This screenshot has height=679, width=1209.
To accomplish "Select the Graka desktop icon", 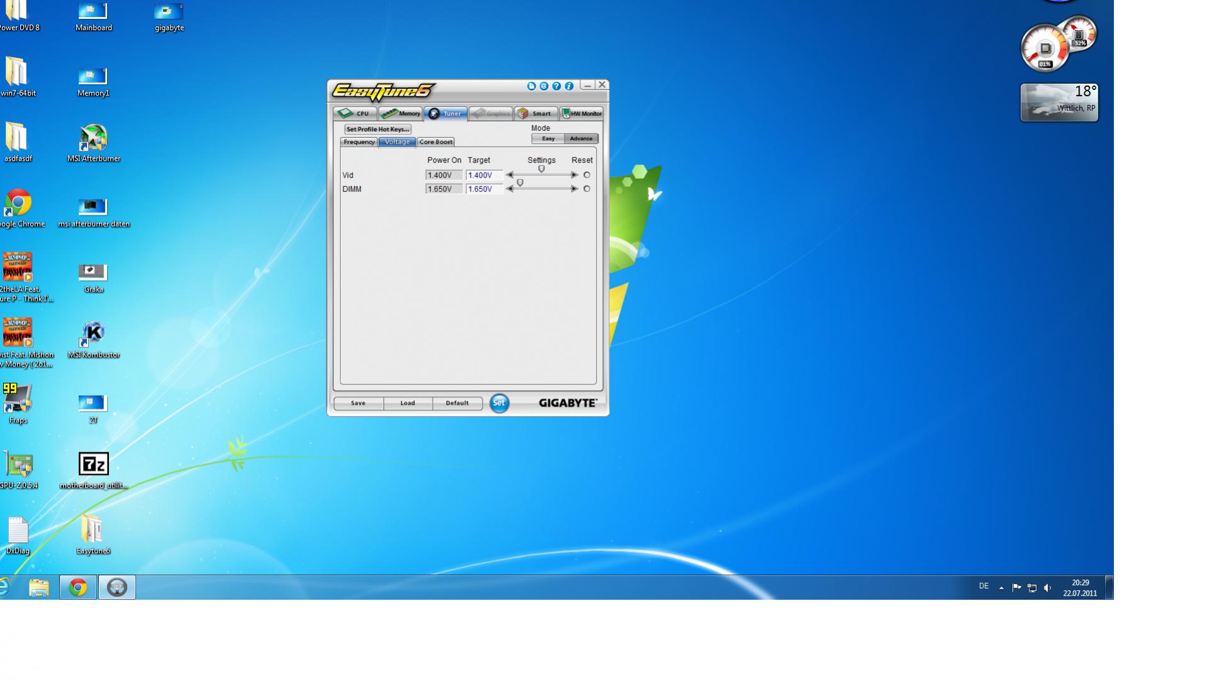I will [93, 279].
